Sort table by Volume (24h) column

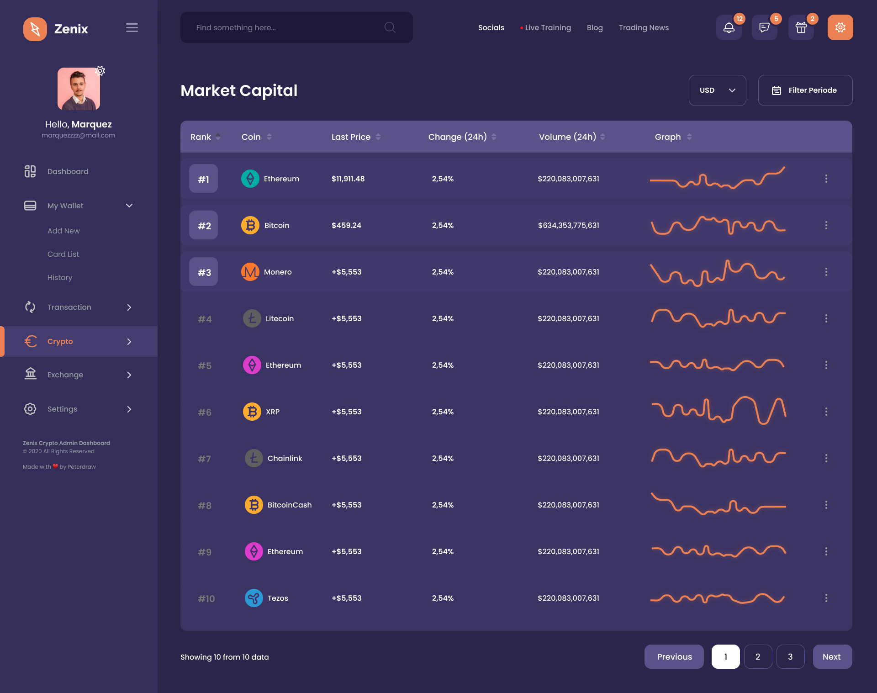point(602,137)
